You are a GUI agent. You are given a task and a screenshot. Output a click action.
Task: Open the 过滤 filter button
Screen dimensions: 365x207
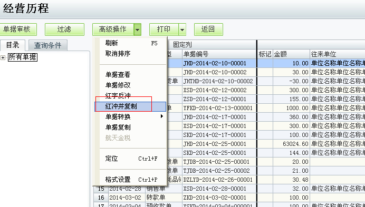[x=64, y=29]
